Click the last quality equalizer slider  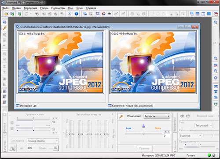[x=106, y=134]
